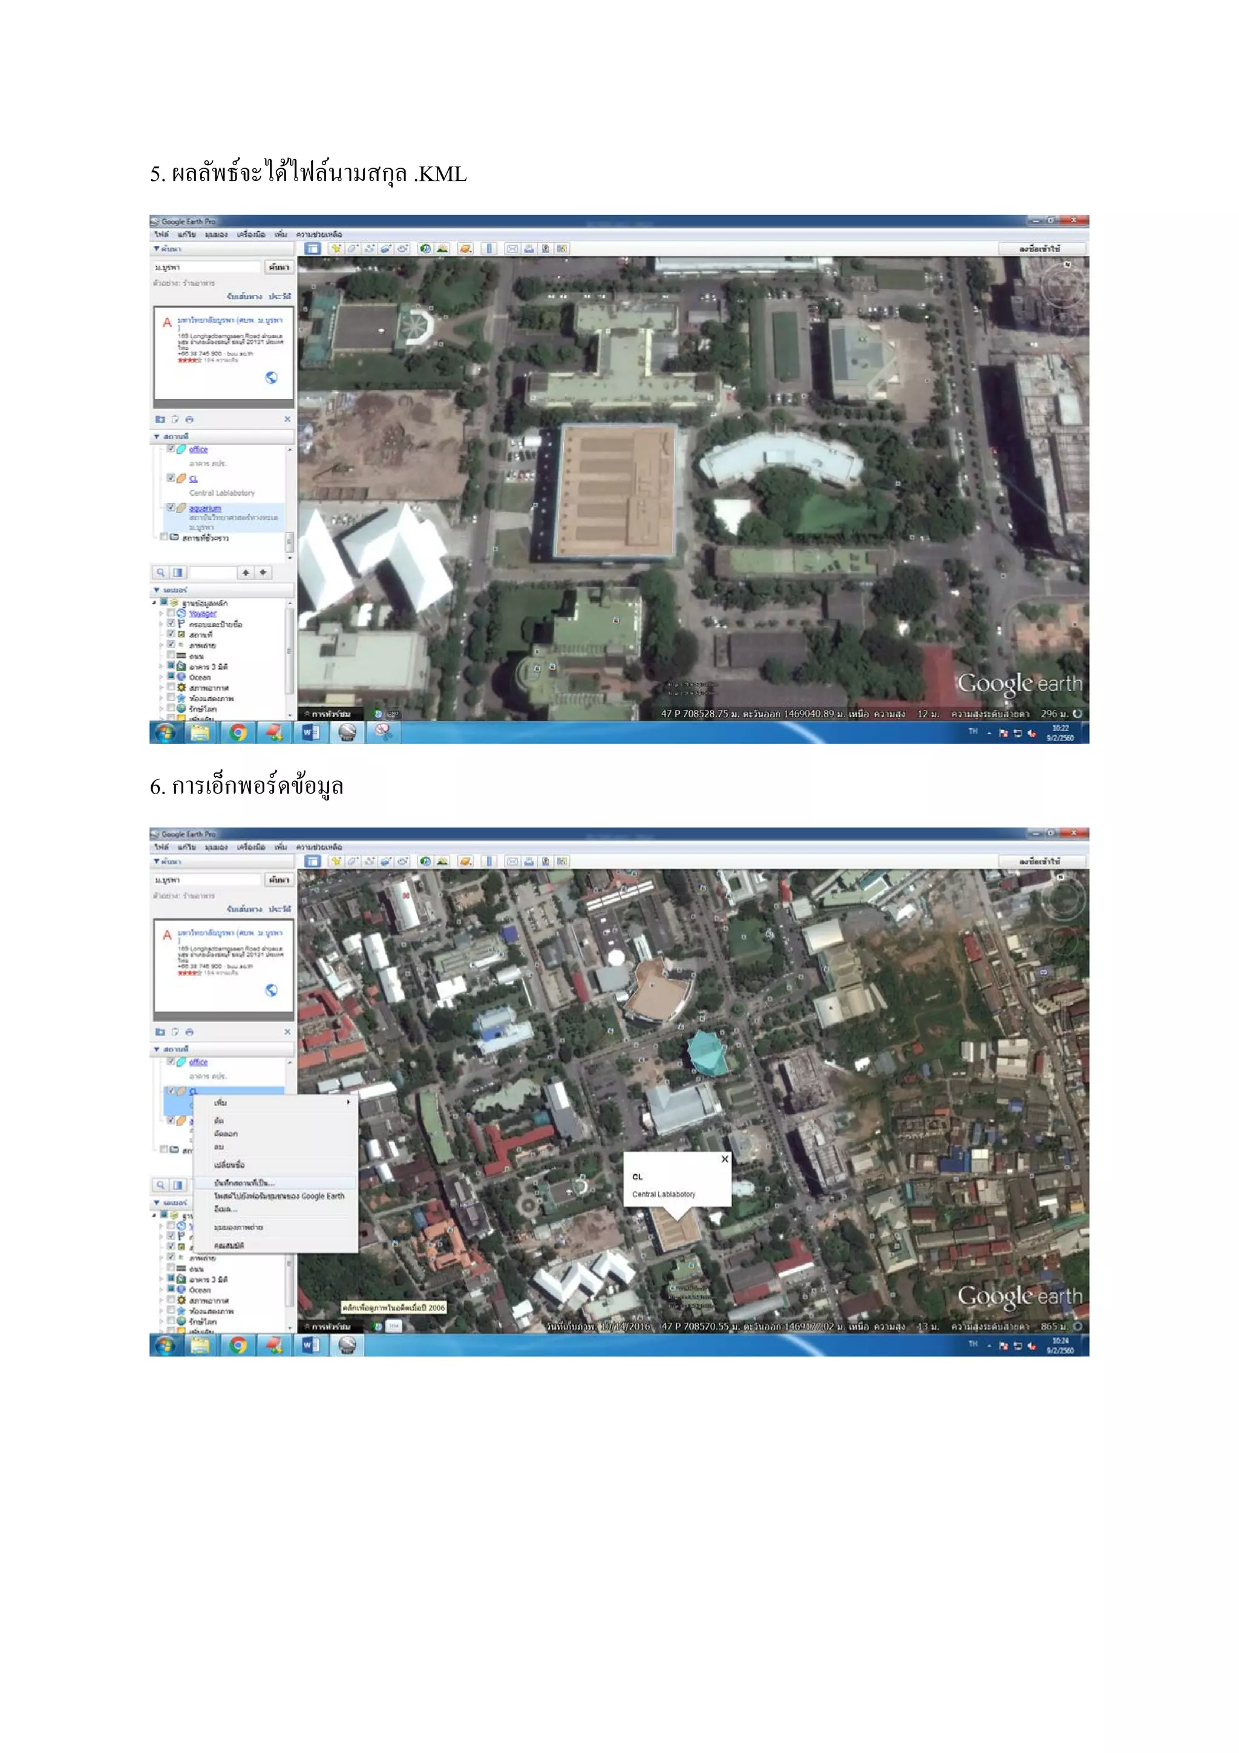
Task: Click Add Polygon icon in step 6 toolbar
Action: coord(353,861)
